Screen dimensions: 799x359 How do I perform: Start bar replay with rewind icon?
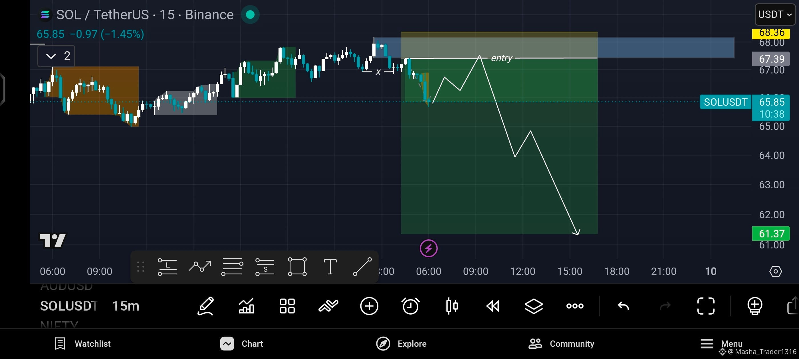click(493, 306)
